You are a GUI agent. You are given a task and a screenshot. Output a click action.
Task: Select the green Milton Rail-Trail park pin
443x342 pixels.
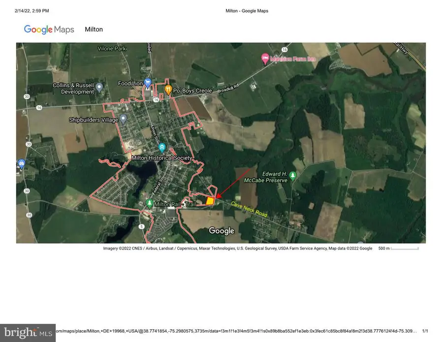[x=149, y=202]
